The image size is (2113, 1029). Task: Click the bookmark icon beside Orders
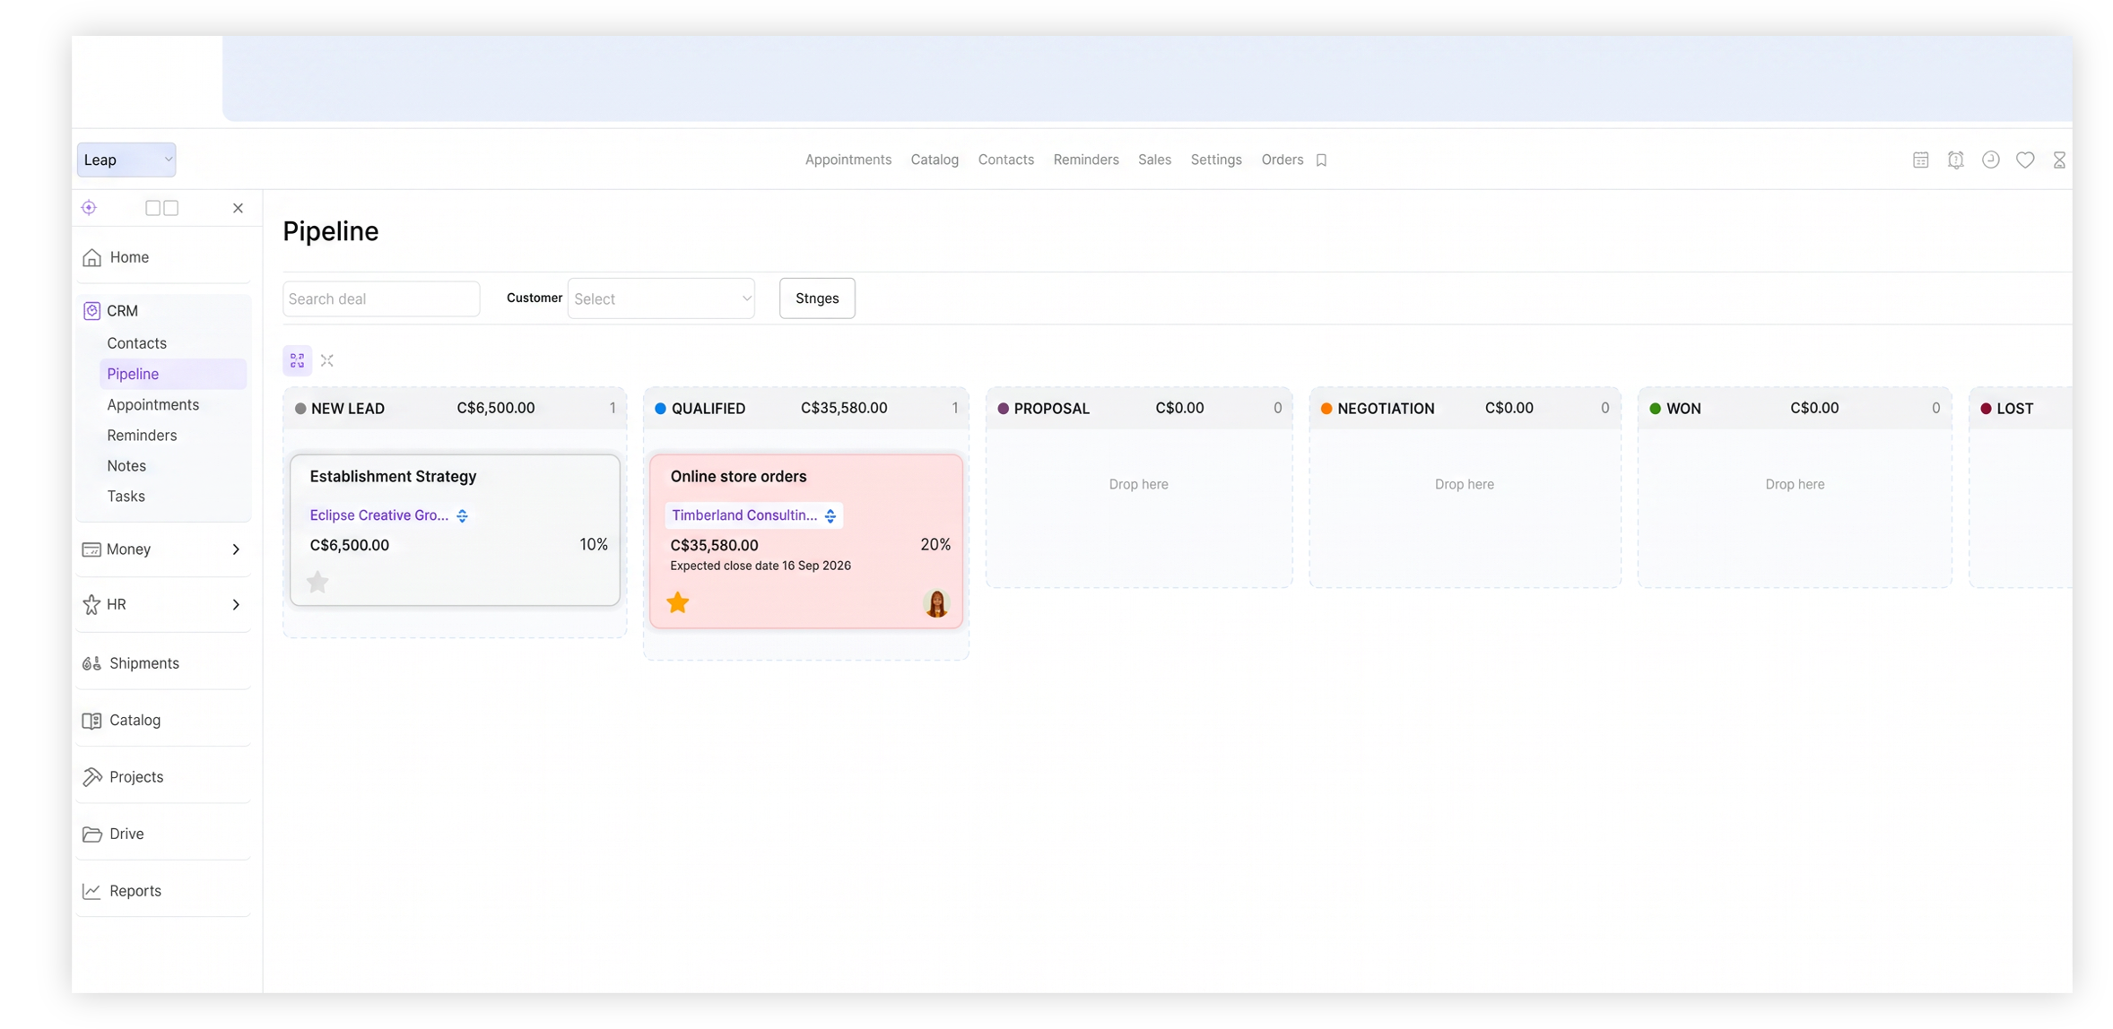coord(1321,160)
